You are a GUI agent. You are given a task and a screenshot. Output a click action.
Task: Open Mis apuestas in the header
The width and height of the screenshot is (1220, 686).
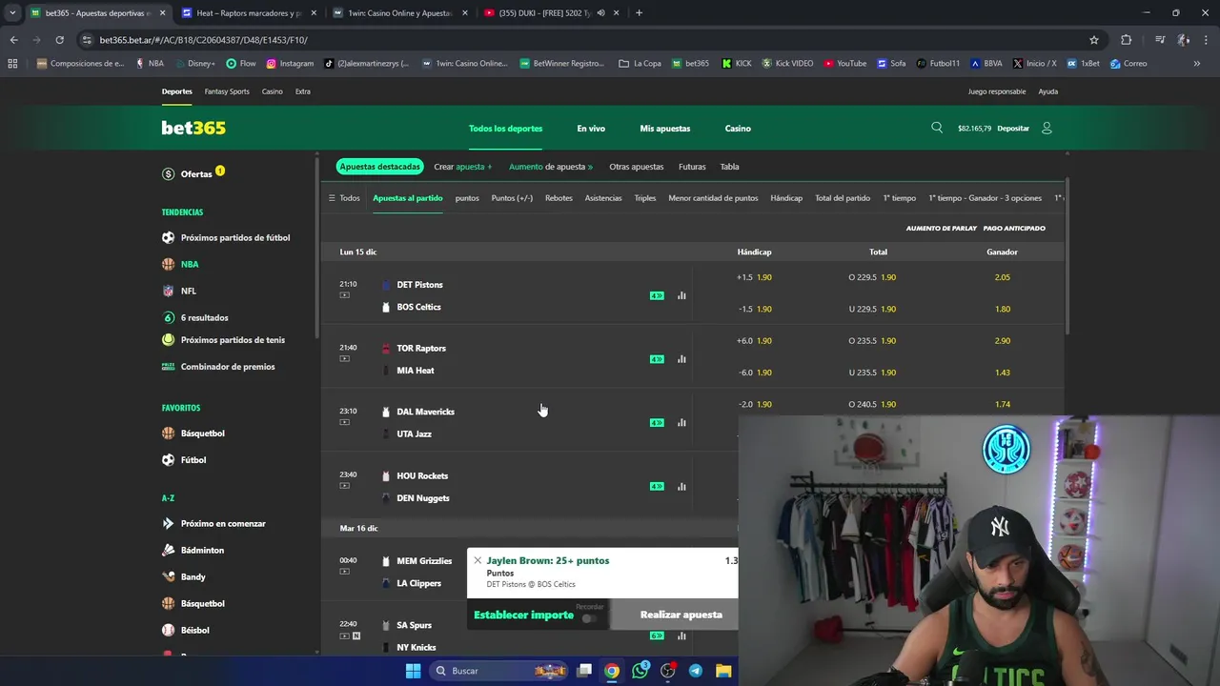pyautogui.click(x=665, y=129)
